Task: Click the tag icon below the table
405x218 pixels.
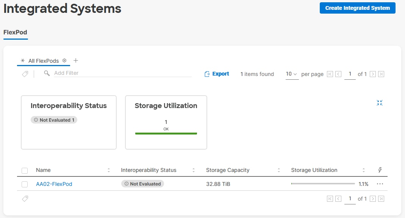Action: tap(25, 199)
